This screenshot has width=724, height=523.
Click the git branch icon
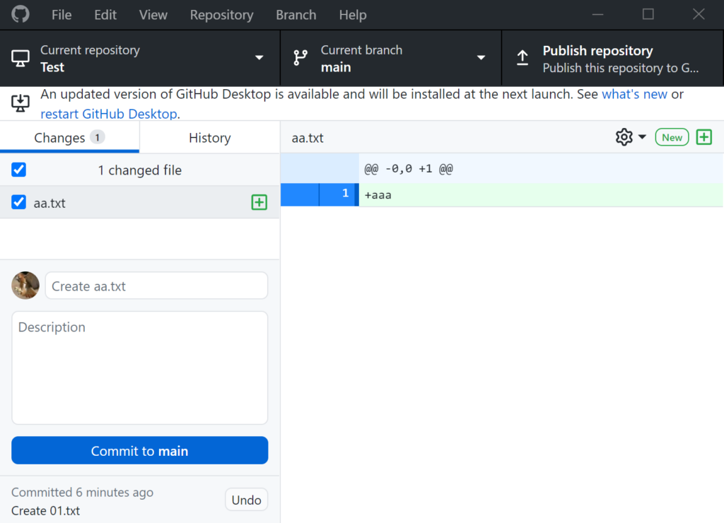[300, 58]
